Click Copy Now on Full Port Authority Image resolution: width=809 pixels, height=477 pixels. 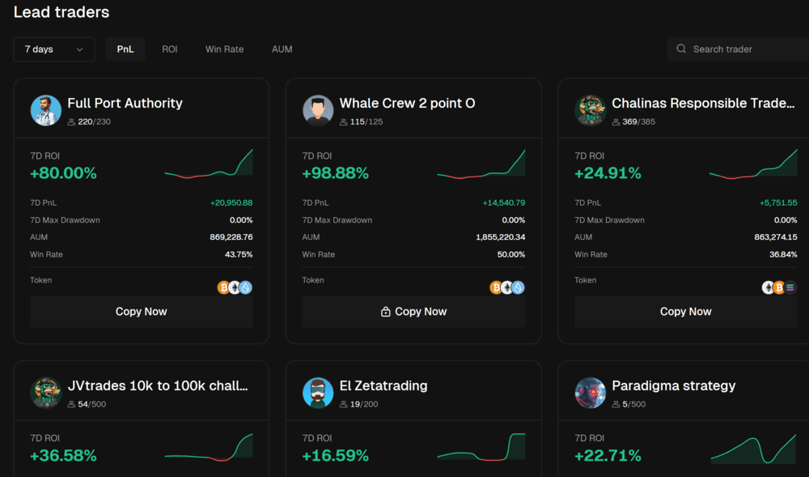(141, 311)
